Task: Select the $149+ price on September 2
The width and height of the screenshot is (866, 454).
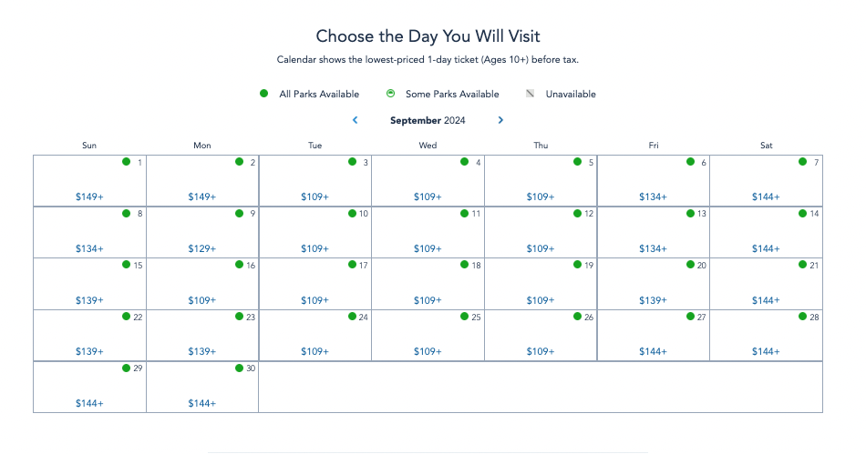Action: (202, 197)
